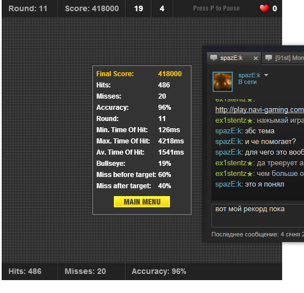Click the speech bubble icon on [91st] tab
This screenshot has height=293, width=304.
pos(269,58)
